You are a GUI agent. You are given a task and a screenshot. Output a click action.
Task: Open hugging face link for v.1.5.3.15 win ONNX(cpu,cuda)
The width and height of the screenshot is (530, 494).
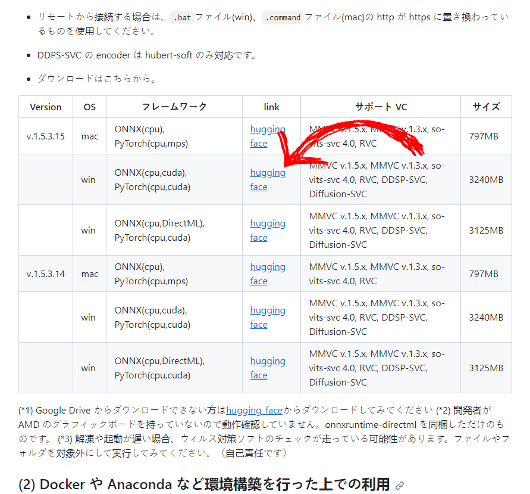point(267,180)
